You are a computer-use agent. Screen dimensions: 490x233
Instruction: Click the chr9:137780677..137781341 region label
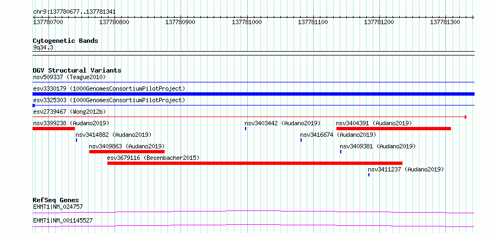pyautogui.click(x=74, y=12)
